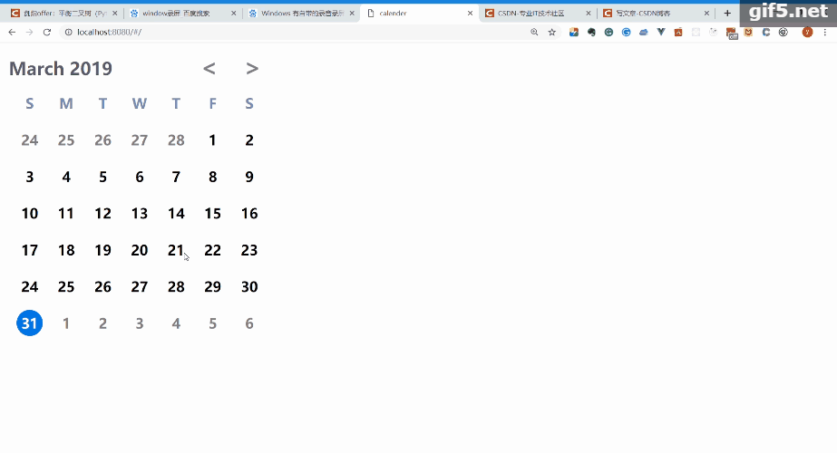Switch to the first tab about offer
Image resolution: width=837 pixels, height=453 pixels.
(64, 14)
